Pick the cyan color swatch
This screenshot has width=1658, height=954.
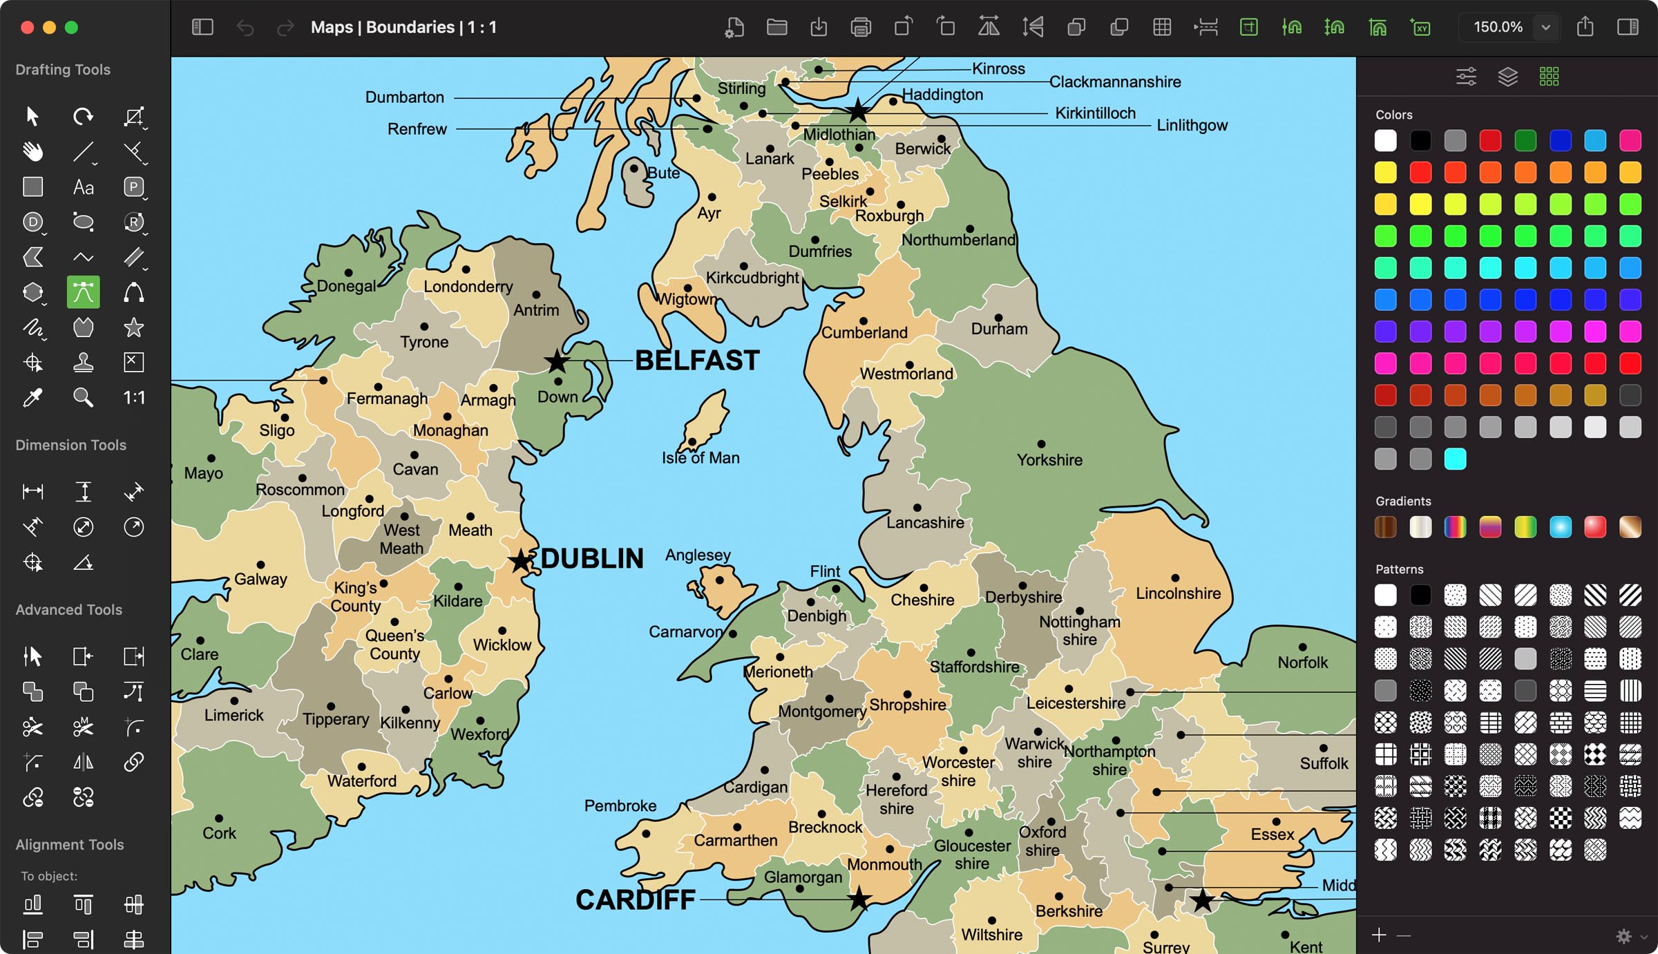pos(1455,459)
